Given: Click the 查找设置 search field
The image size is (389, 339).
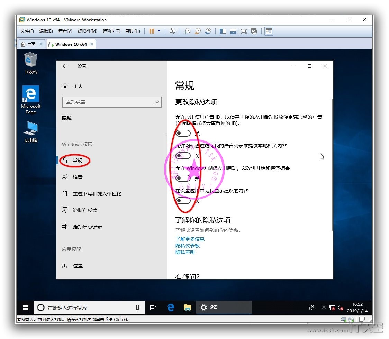Looking at the screenshot, I should (112, 102).
